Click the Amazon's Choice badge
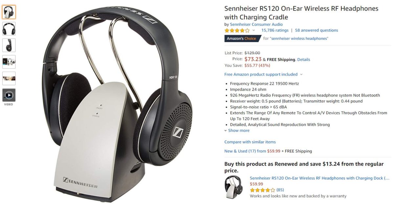Image resolution: width=394 pixels, height=204 pixels. click(242, 38)
